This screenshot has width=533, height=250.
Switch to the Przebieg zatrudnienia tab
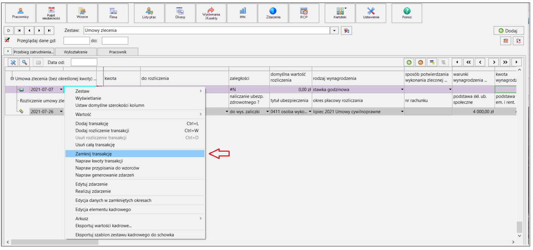pyautogui.click(x=34, y=52)
